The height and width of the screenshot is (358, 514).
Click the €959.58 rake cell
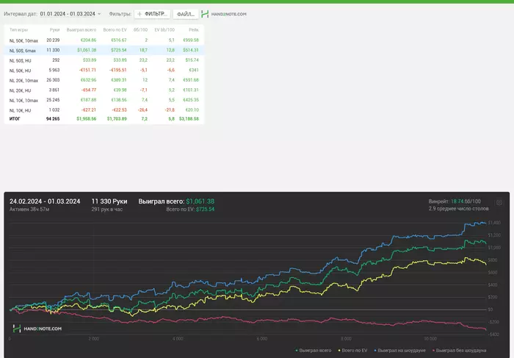pyautogui.click(x=191, y=40)
